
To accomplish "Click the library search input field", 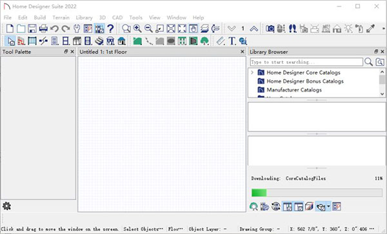I will point(306,62).
